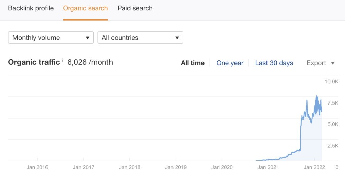Click the Jan 2016 axis label
The image size is (345, 177).
[x=37, y=167]
